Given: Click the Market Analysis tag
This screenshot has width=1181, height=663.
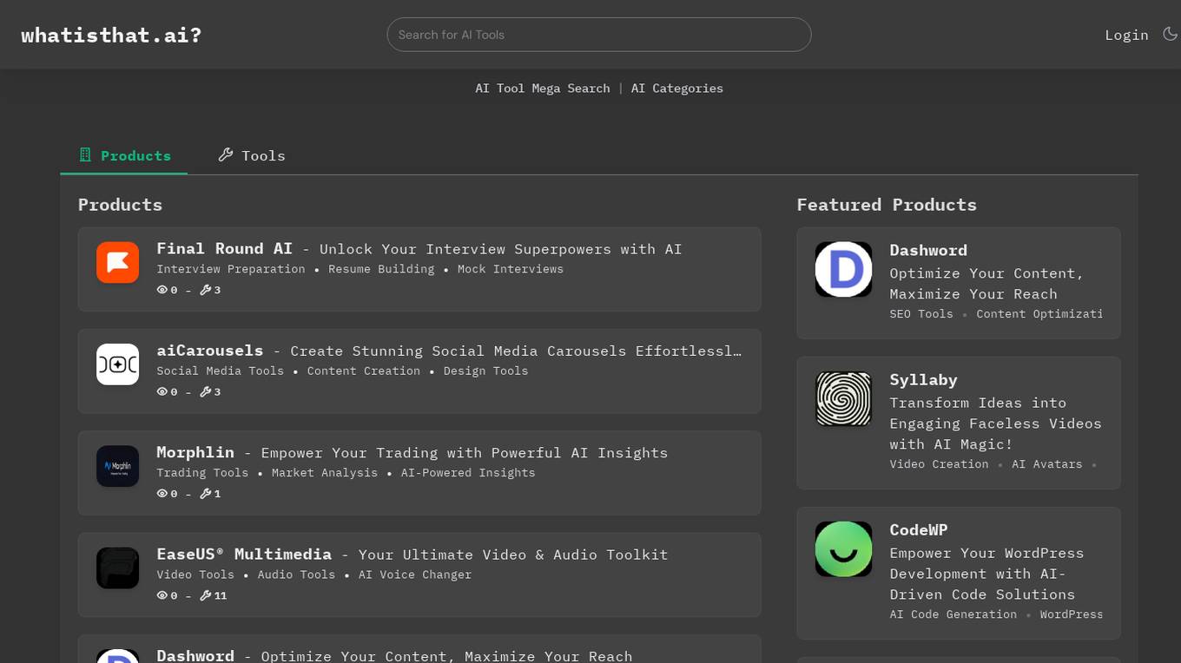Looking at the screenshot, I should point(325,473).
